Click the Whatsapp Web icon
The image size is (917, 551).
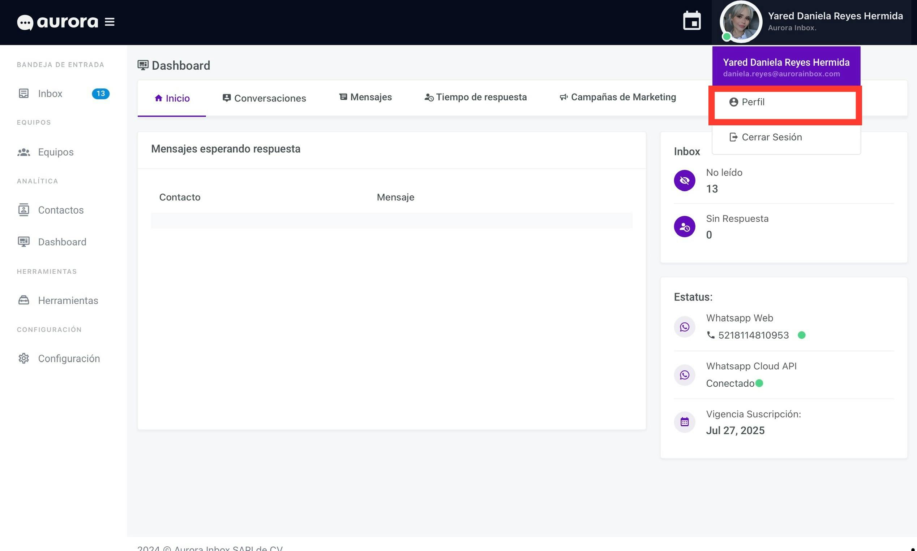click(x=685, y=327)
